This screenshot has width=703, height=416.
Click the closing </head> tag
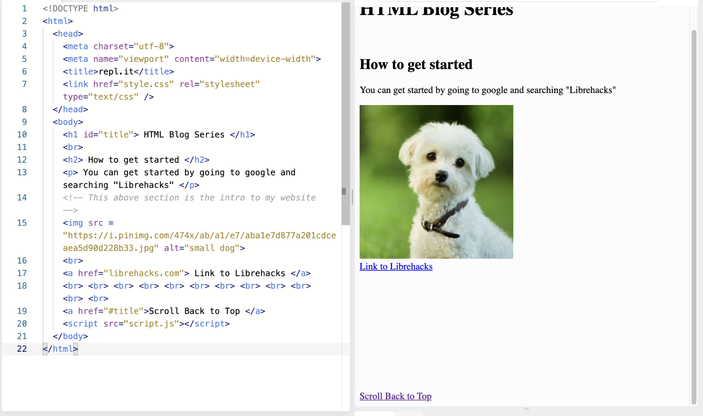pos(70,109)
